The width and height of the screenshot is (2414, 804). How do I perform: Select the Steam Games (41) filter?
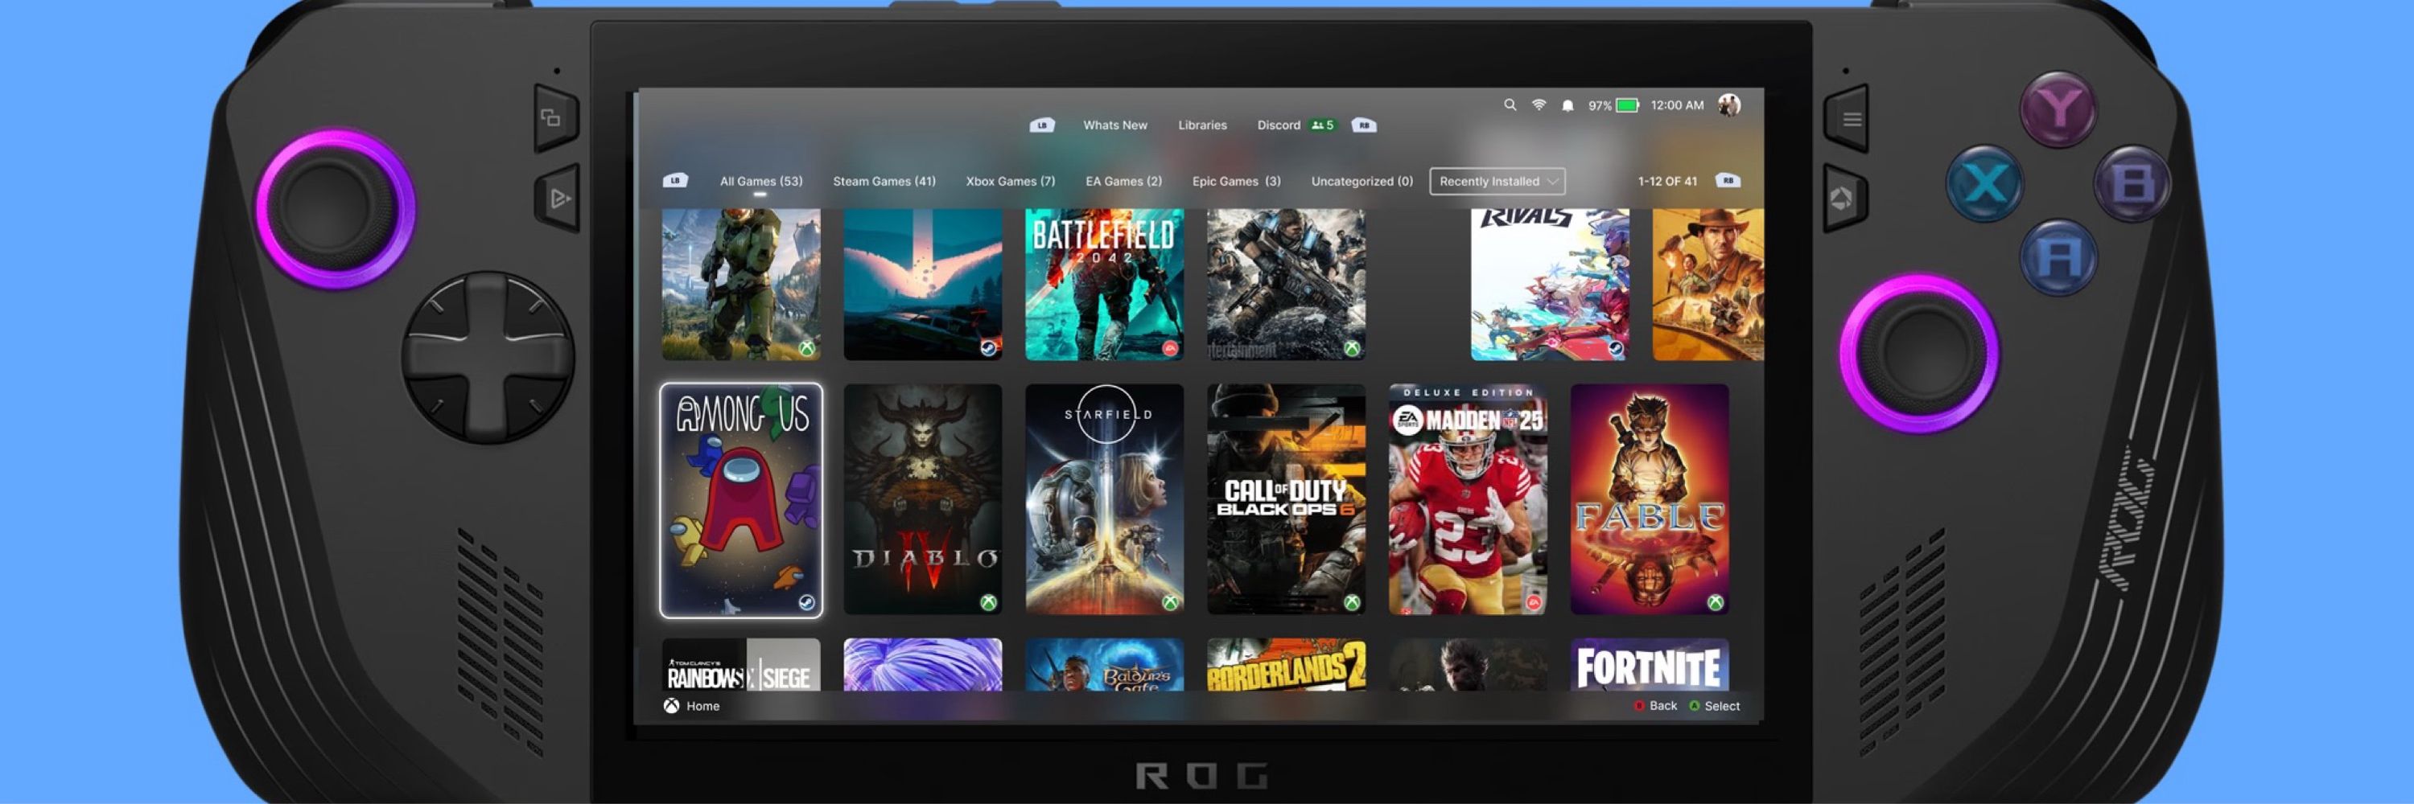884,182
